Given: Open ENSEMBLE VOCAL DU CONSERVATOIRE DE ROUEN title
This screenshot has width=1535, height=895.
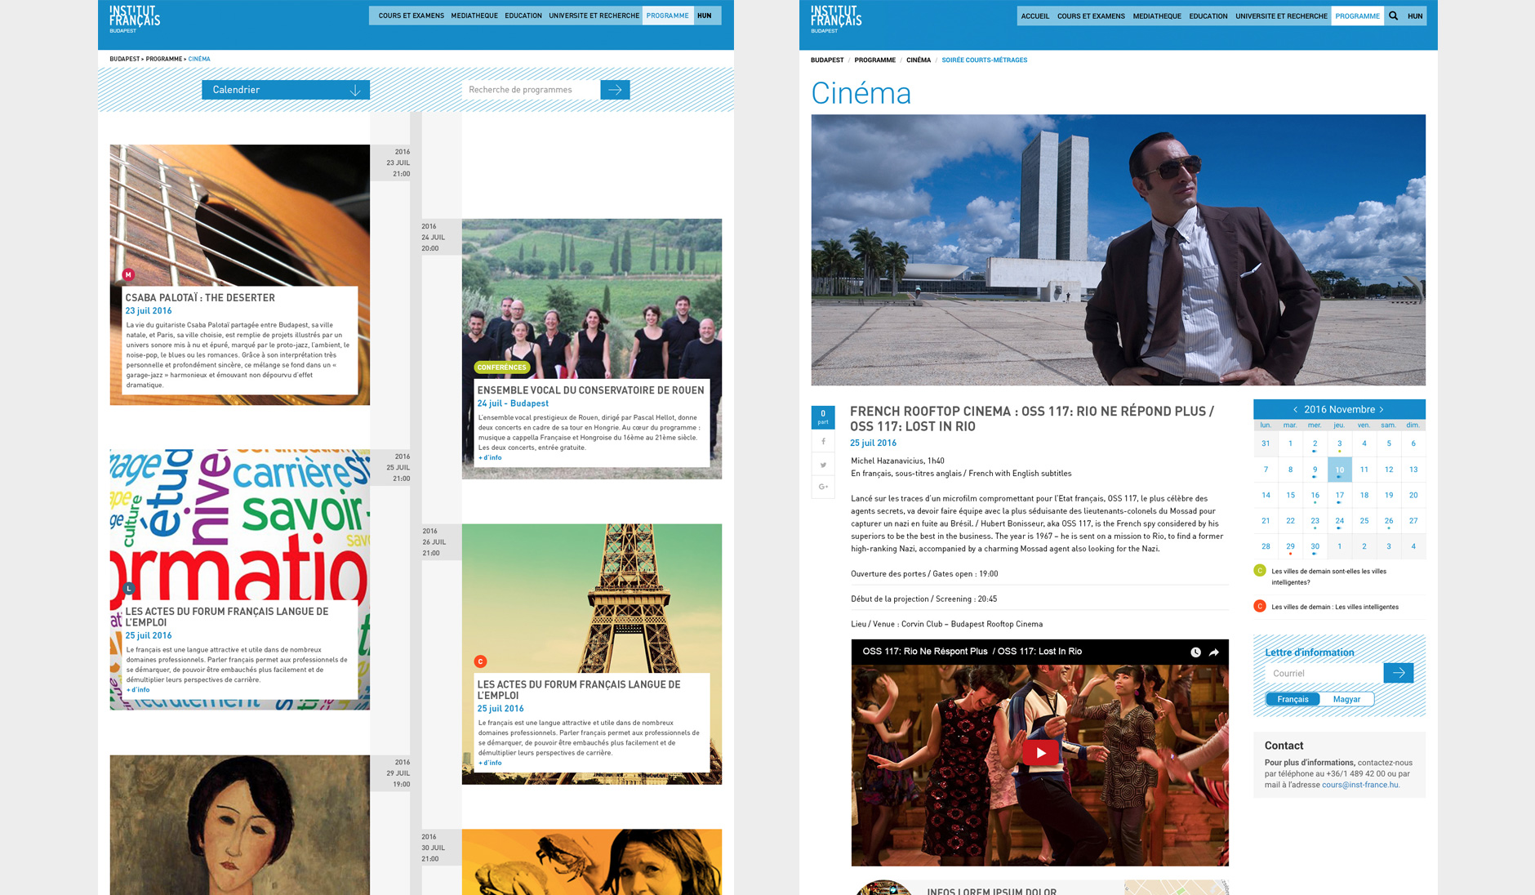Looking at the screenshot, I should (x=590, y=390).
